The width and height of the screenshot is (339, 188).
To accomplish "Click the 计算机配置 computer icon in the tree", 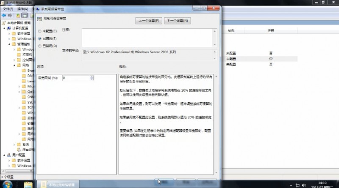I will (x=9, y=28).
